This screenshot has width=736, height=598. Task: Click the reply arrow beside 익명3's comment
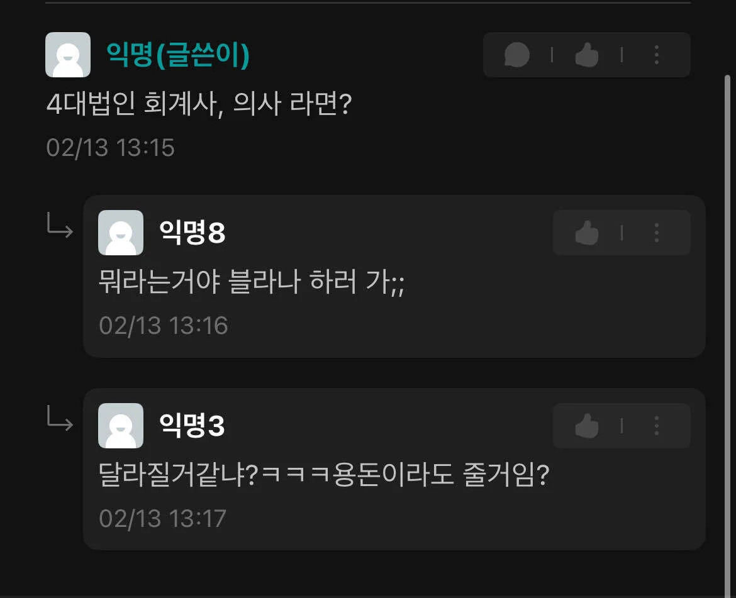(60, 418)
